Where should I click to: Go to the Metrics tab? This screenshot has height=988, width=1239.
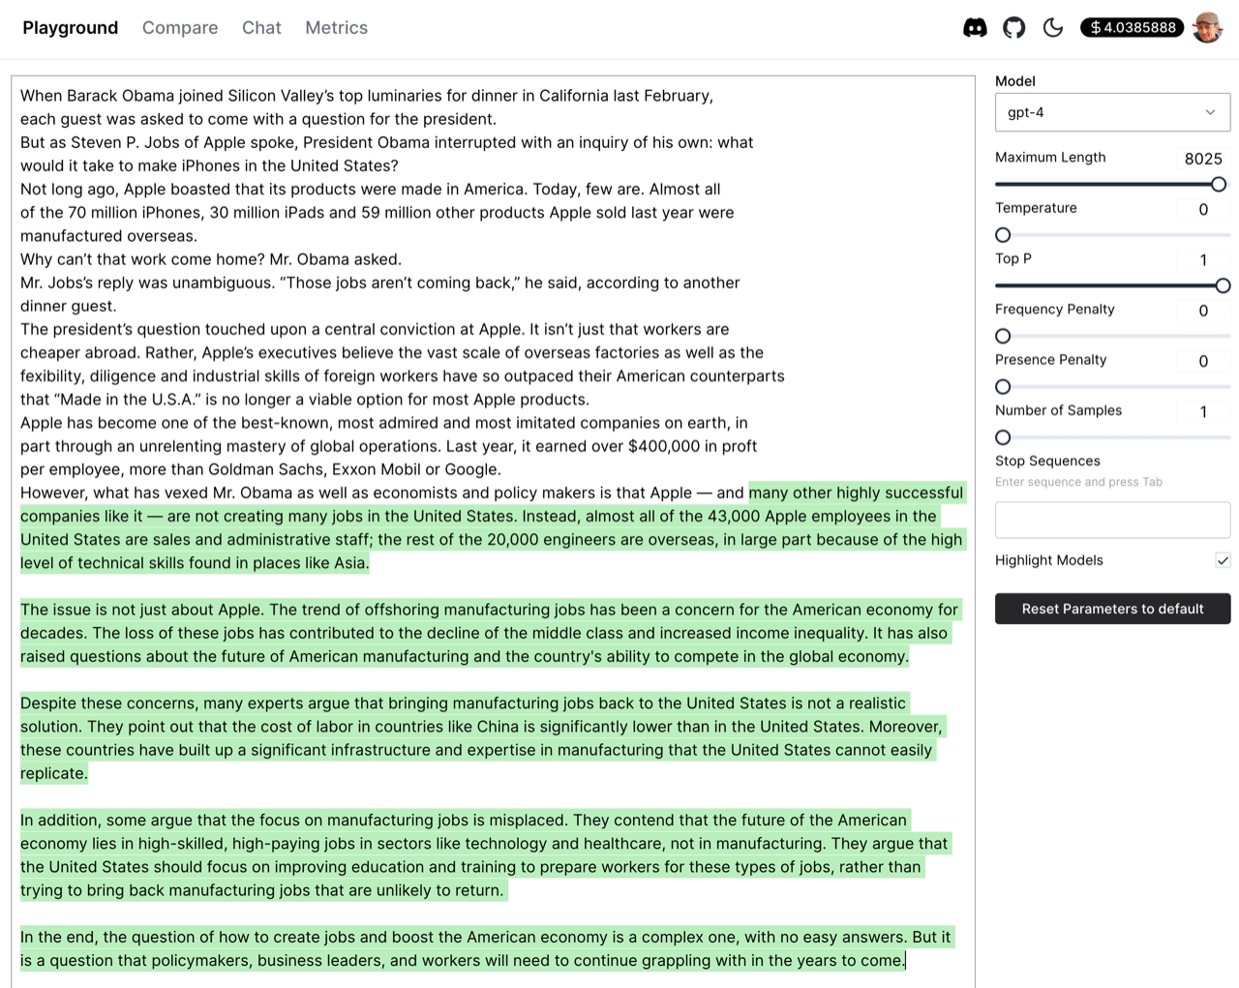(x=337, y=28)
